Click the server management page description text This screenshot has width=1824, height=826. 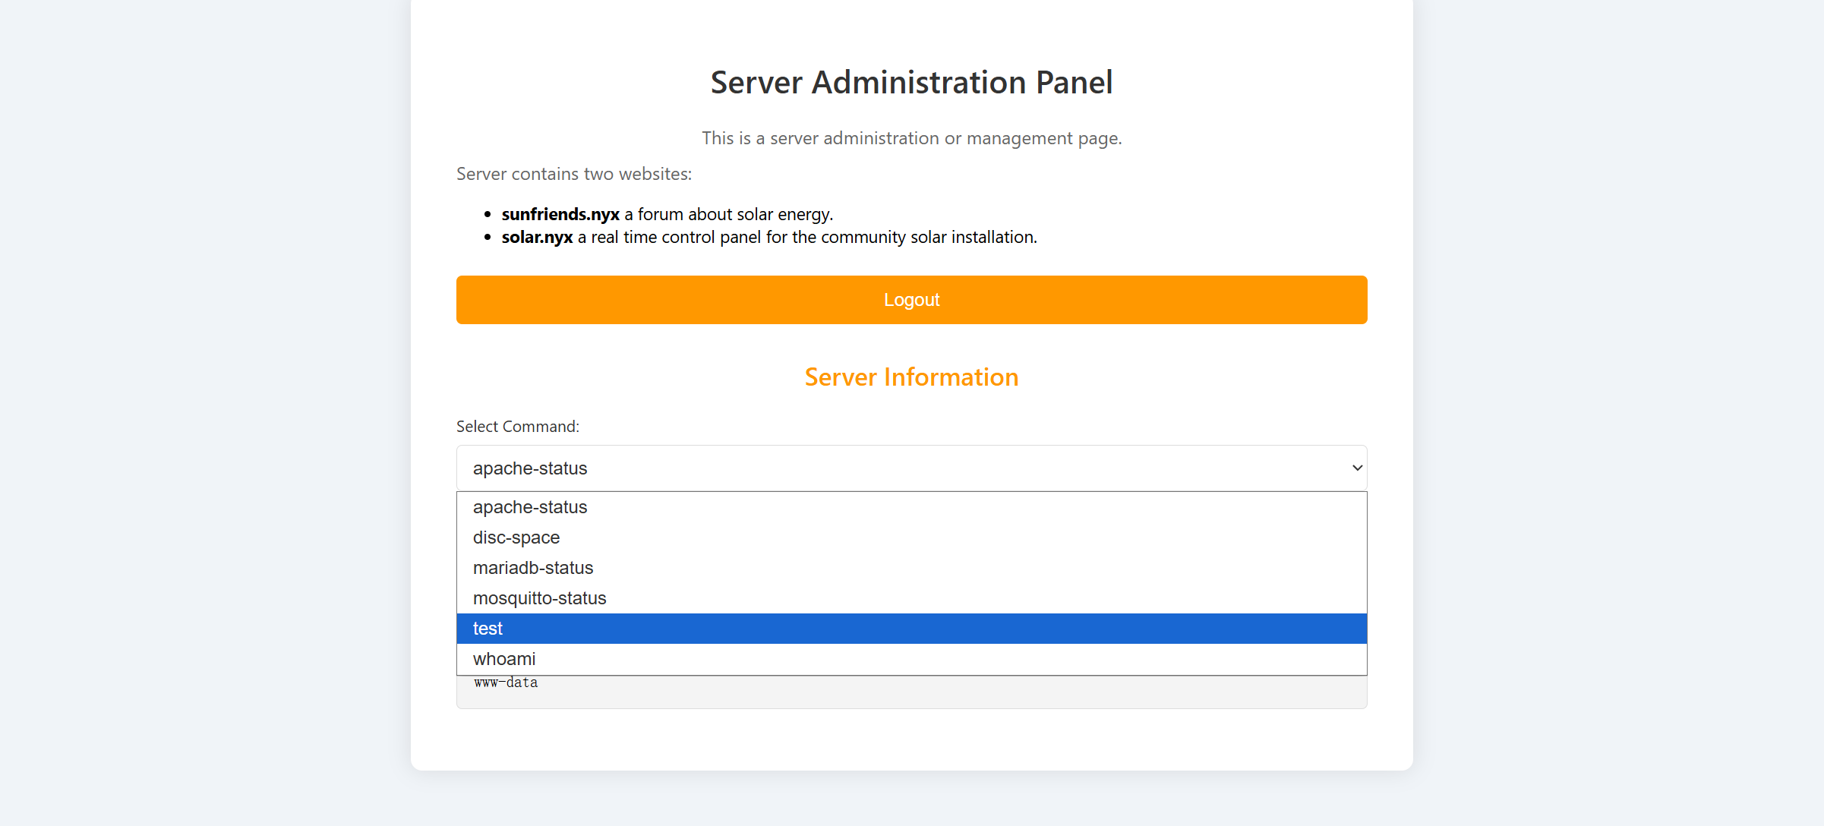[x=911, y=138]
